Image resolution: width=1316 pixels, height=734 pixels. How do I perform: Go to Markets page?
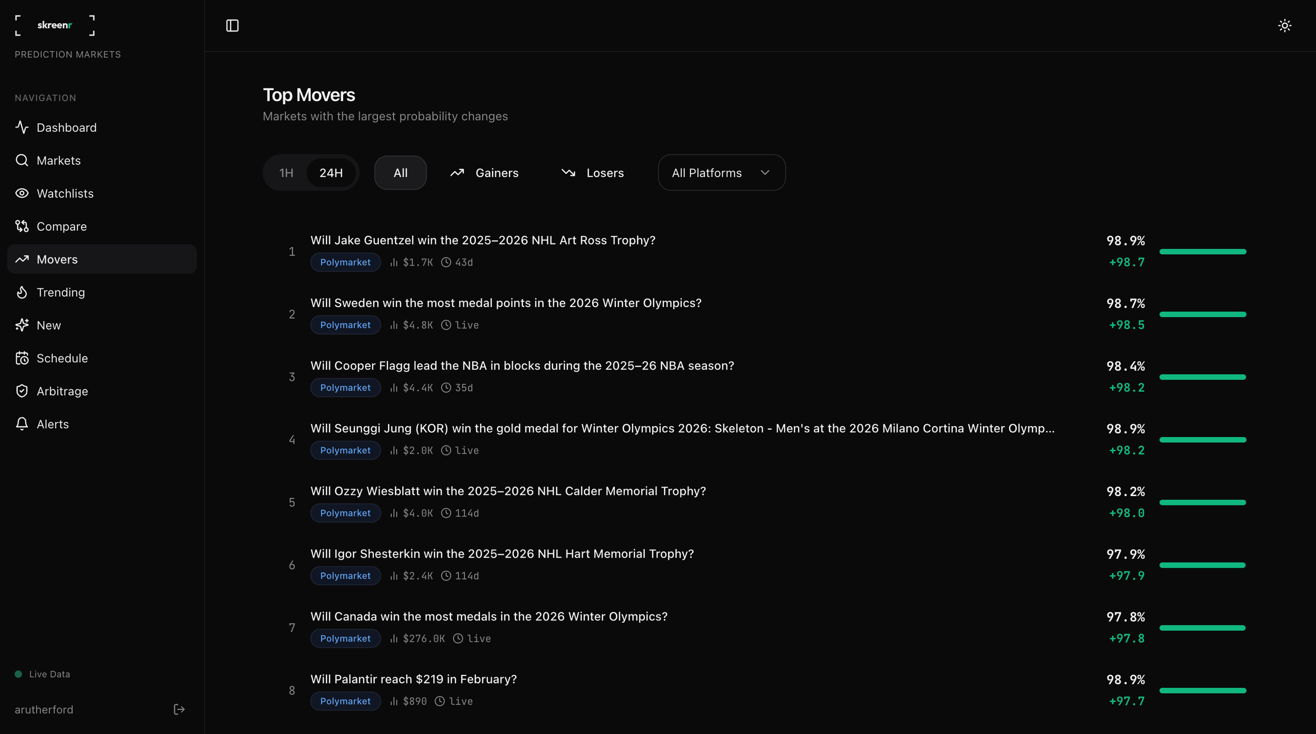[x=102, y=160]
